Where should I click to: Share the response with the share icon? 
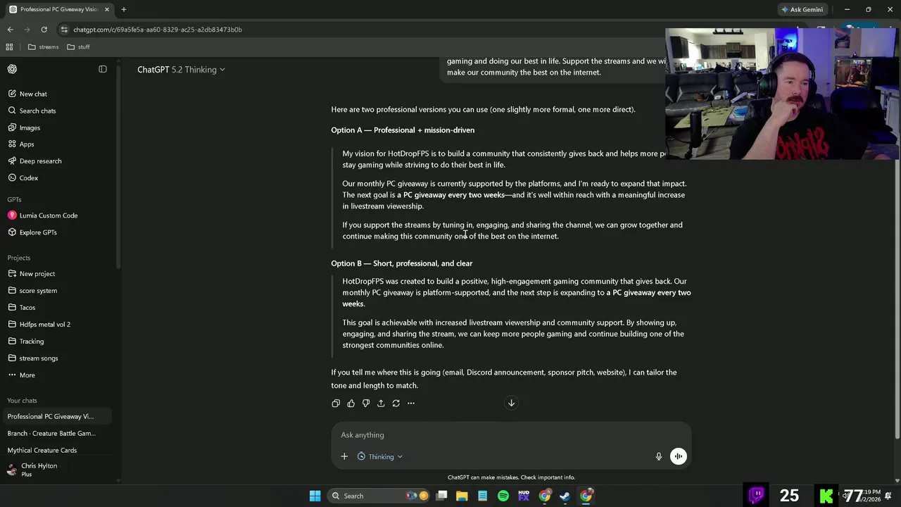[x=381, y=403]
